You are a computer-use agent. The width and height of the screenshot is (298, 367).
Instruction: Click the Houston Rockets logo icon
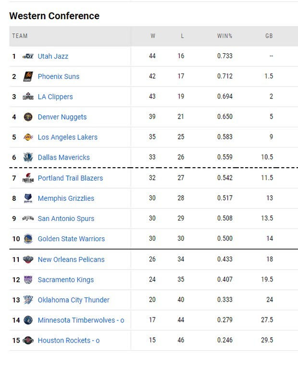[x=28, y=341]
